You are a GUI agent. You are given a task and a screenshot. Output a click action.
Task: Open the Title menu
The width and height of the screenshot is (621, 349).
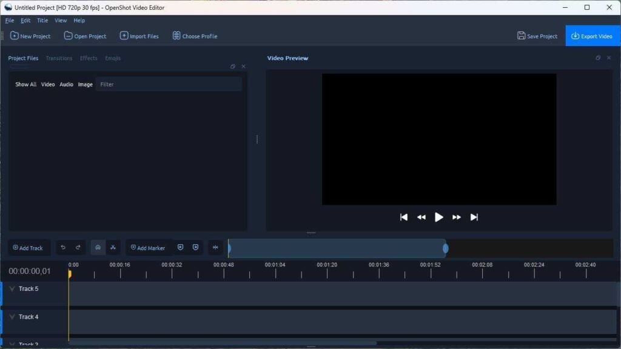click(42, 20)
